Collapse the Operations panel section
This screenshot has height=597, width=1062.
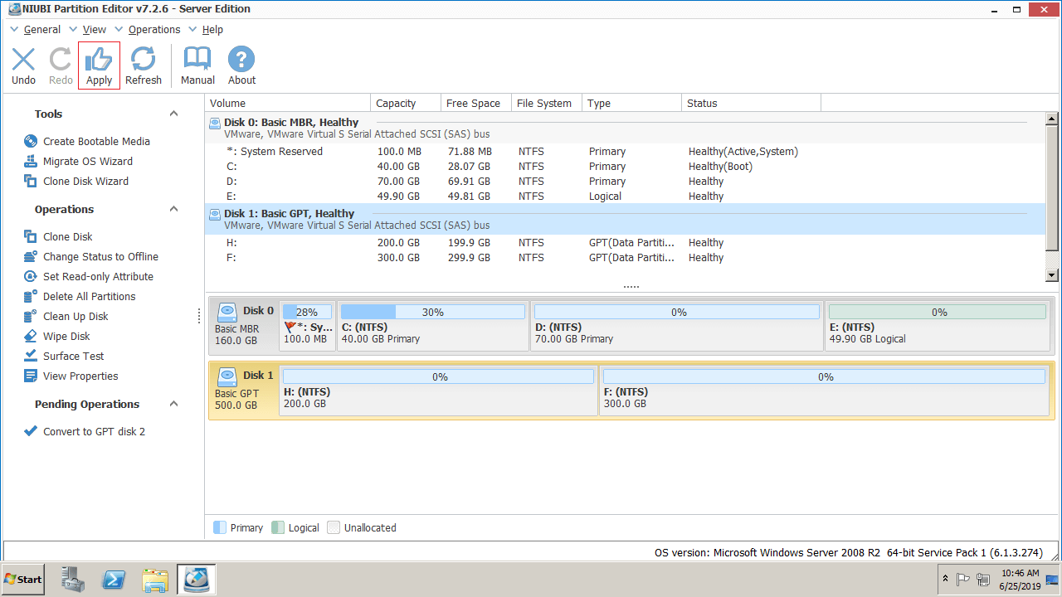pos(173,210)
